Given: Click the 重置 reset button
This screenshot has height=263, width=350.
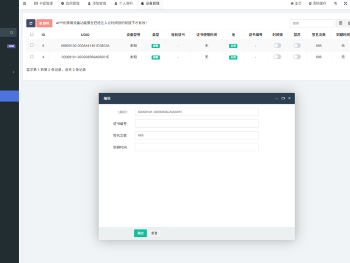Looking at the screenshot, I should (154, 233).
